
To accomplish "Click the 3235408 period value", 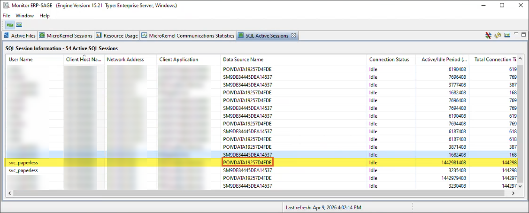I will (457, 170).
